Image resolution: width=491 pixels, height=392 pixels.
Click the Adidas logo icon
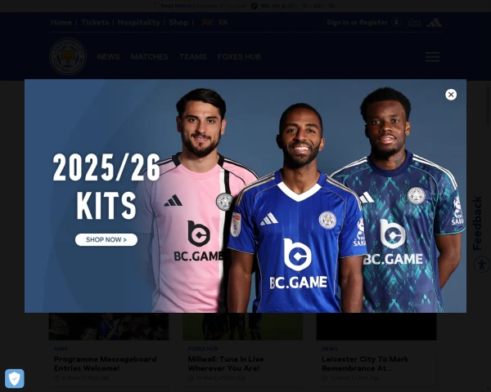(x=435, y=23)
